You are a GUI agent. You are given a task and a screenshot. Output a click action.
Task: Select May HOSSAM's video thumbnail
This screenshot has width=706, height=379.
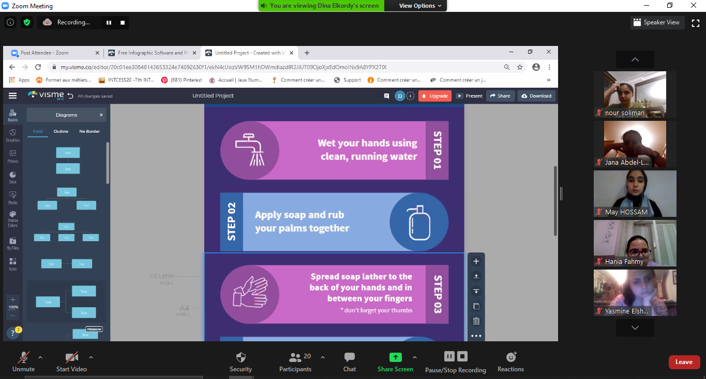[x=635, y=193]
